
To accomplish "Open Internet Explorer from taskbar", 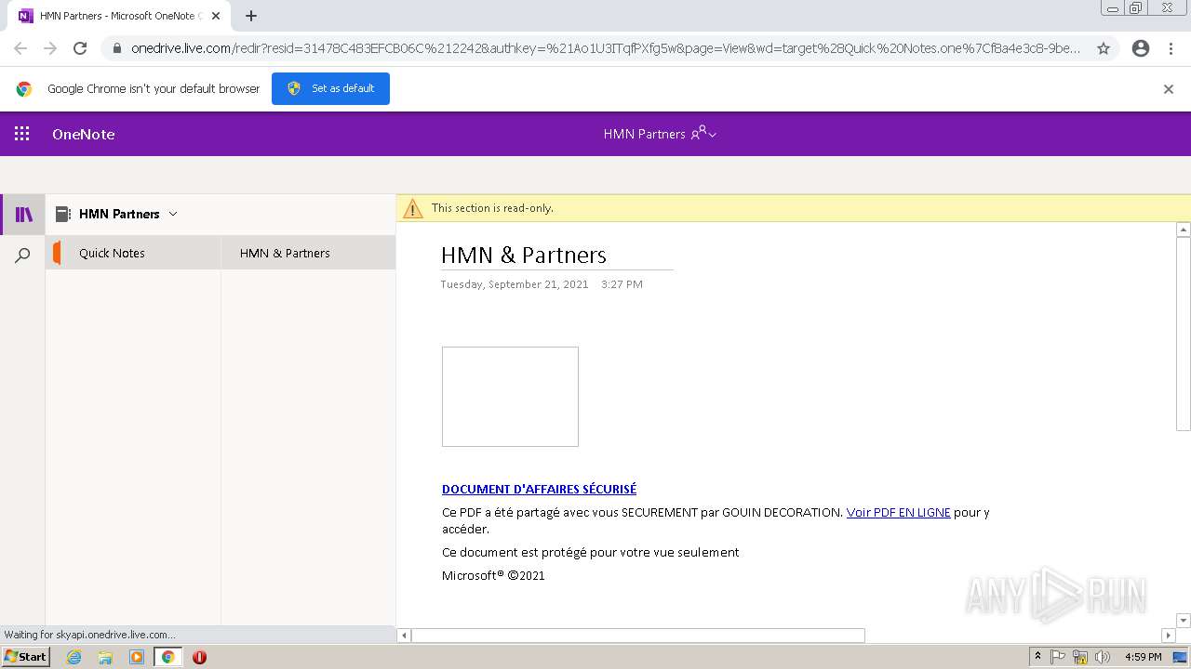I will click(x=74, y=657).
